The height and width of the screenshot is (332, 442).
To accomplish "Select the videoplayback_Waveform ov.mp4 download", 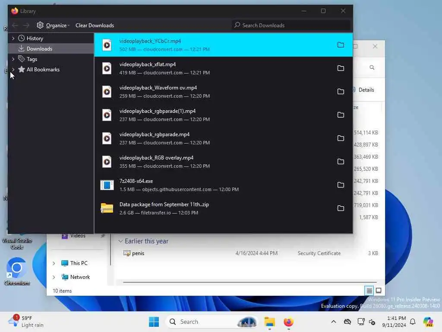I will point(223,92).
